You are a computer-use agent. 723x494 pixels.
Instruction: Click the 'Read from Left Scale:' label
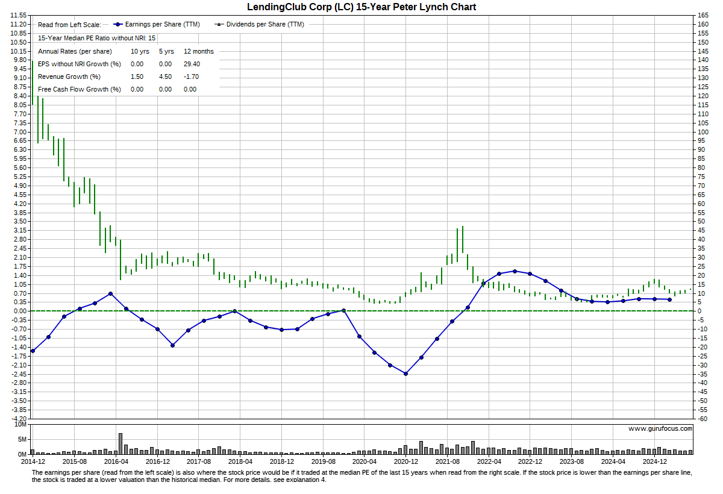(70, 25)
